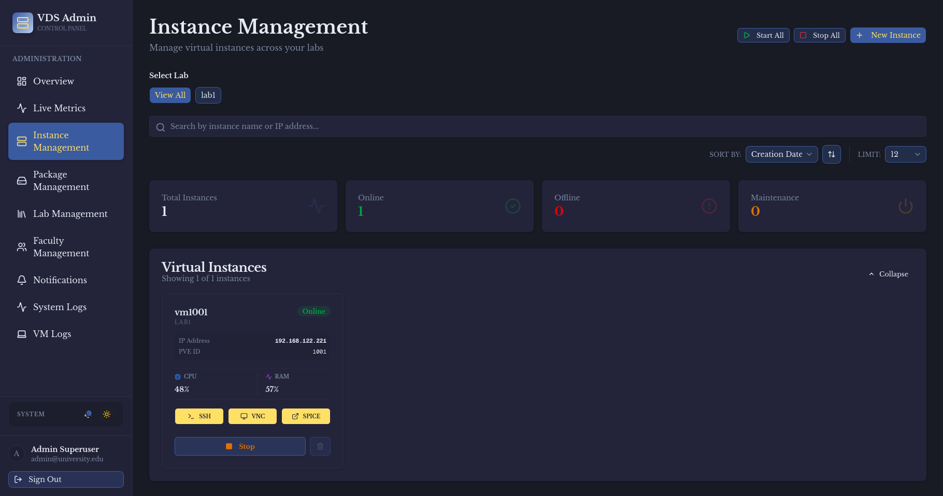Click the Total Instances activity icon
This screenshot has width=943, height=496.
click(317, 206)
